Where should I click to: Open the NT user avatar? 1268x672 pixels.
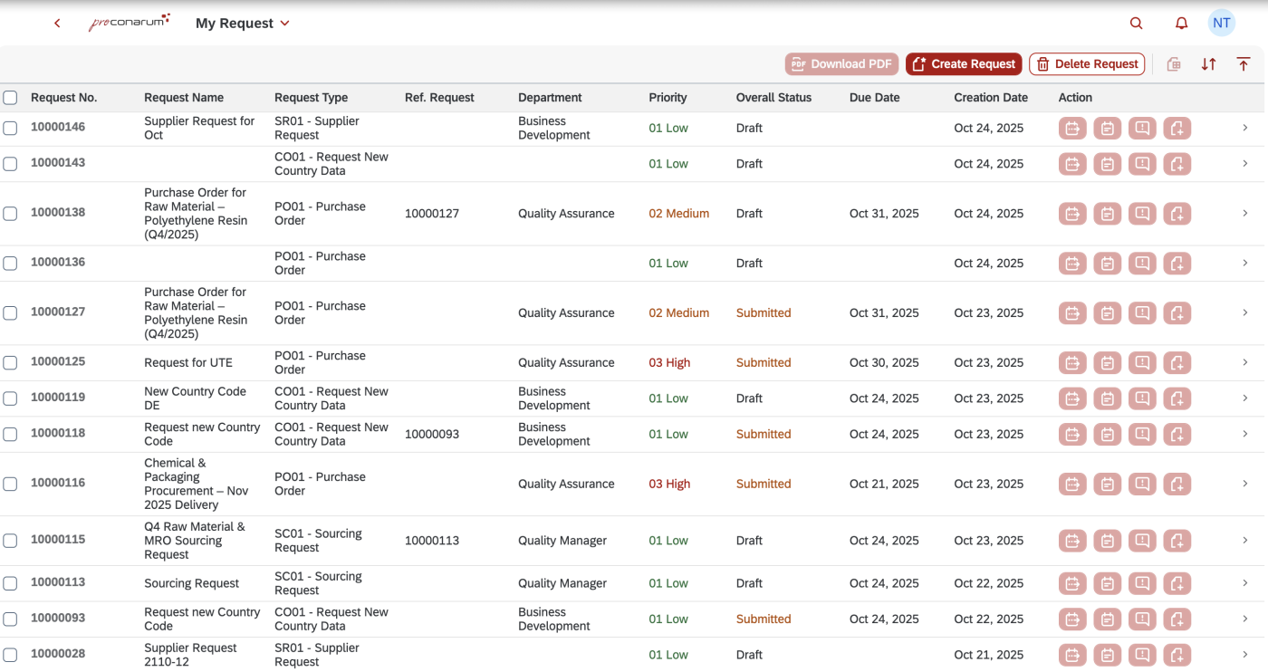1221,24
